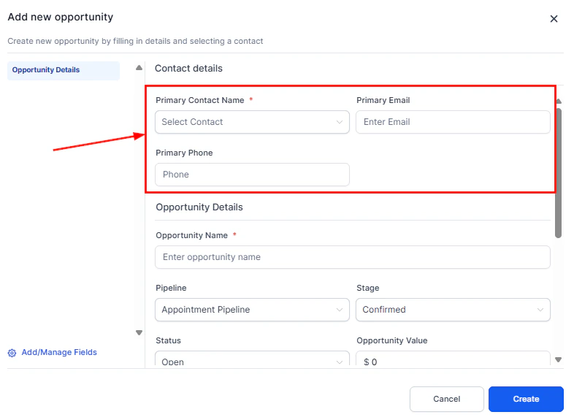This screenshot has width=574, height=420.
Task: Click the gear icon beside Add/Manage Fields
Action: click(12, 353)
